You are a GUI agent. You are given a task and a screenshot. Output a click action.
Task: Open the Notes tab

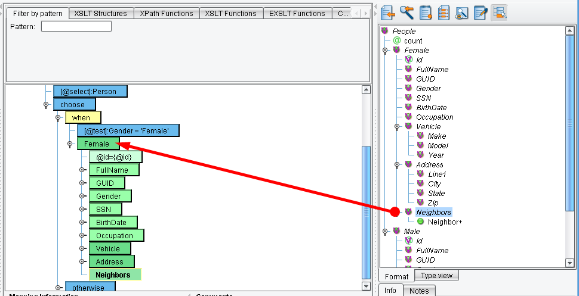(x=420, y=291)
